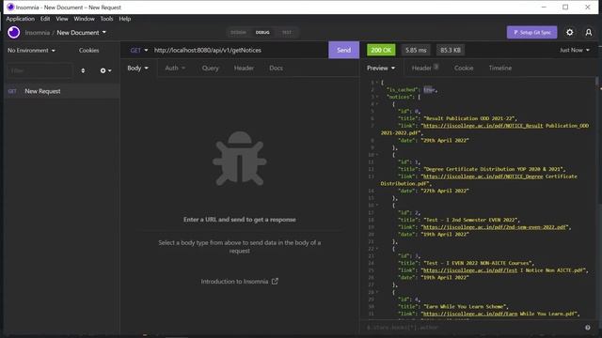Click the "27th April 2022" date value
The height and width of the screenshot is (338, 602).
[x=445, y=191]
